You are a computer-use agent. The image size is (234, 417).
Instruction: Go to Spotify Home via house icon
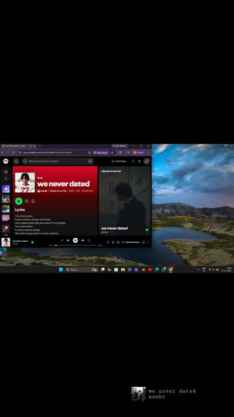coord(16,161)
